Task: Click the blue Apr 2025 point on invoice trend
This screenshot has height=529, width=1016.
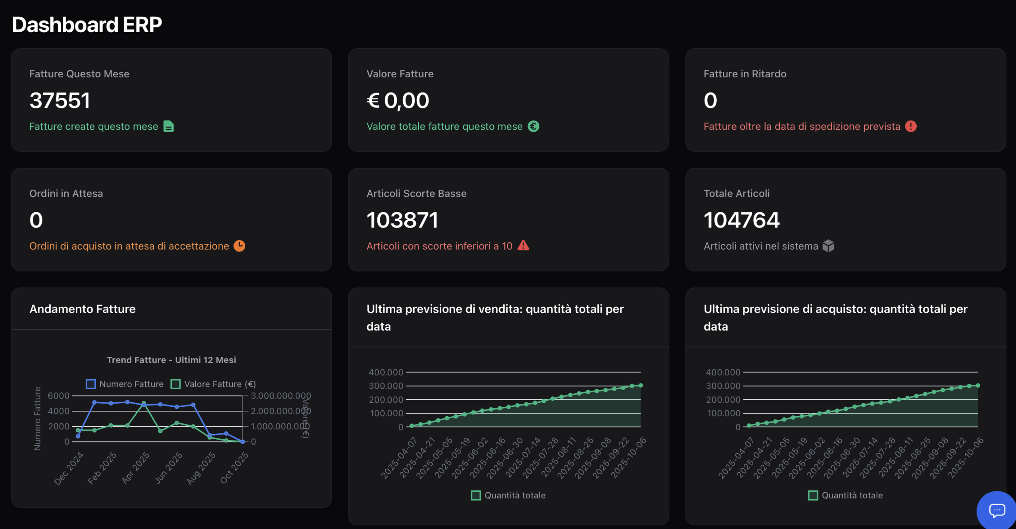Action: pyautogui.click(x=144, y=405)
